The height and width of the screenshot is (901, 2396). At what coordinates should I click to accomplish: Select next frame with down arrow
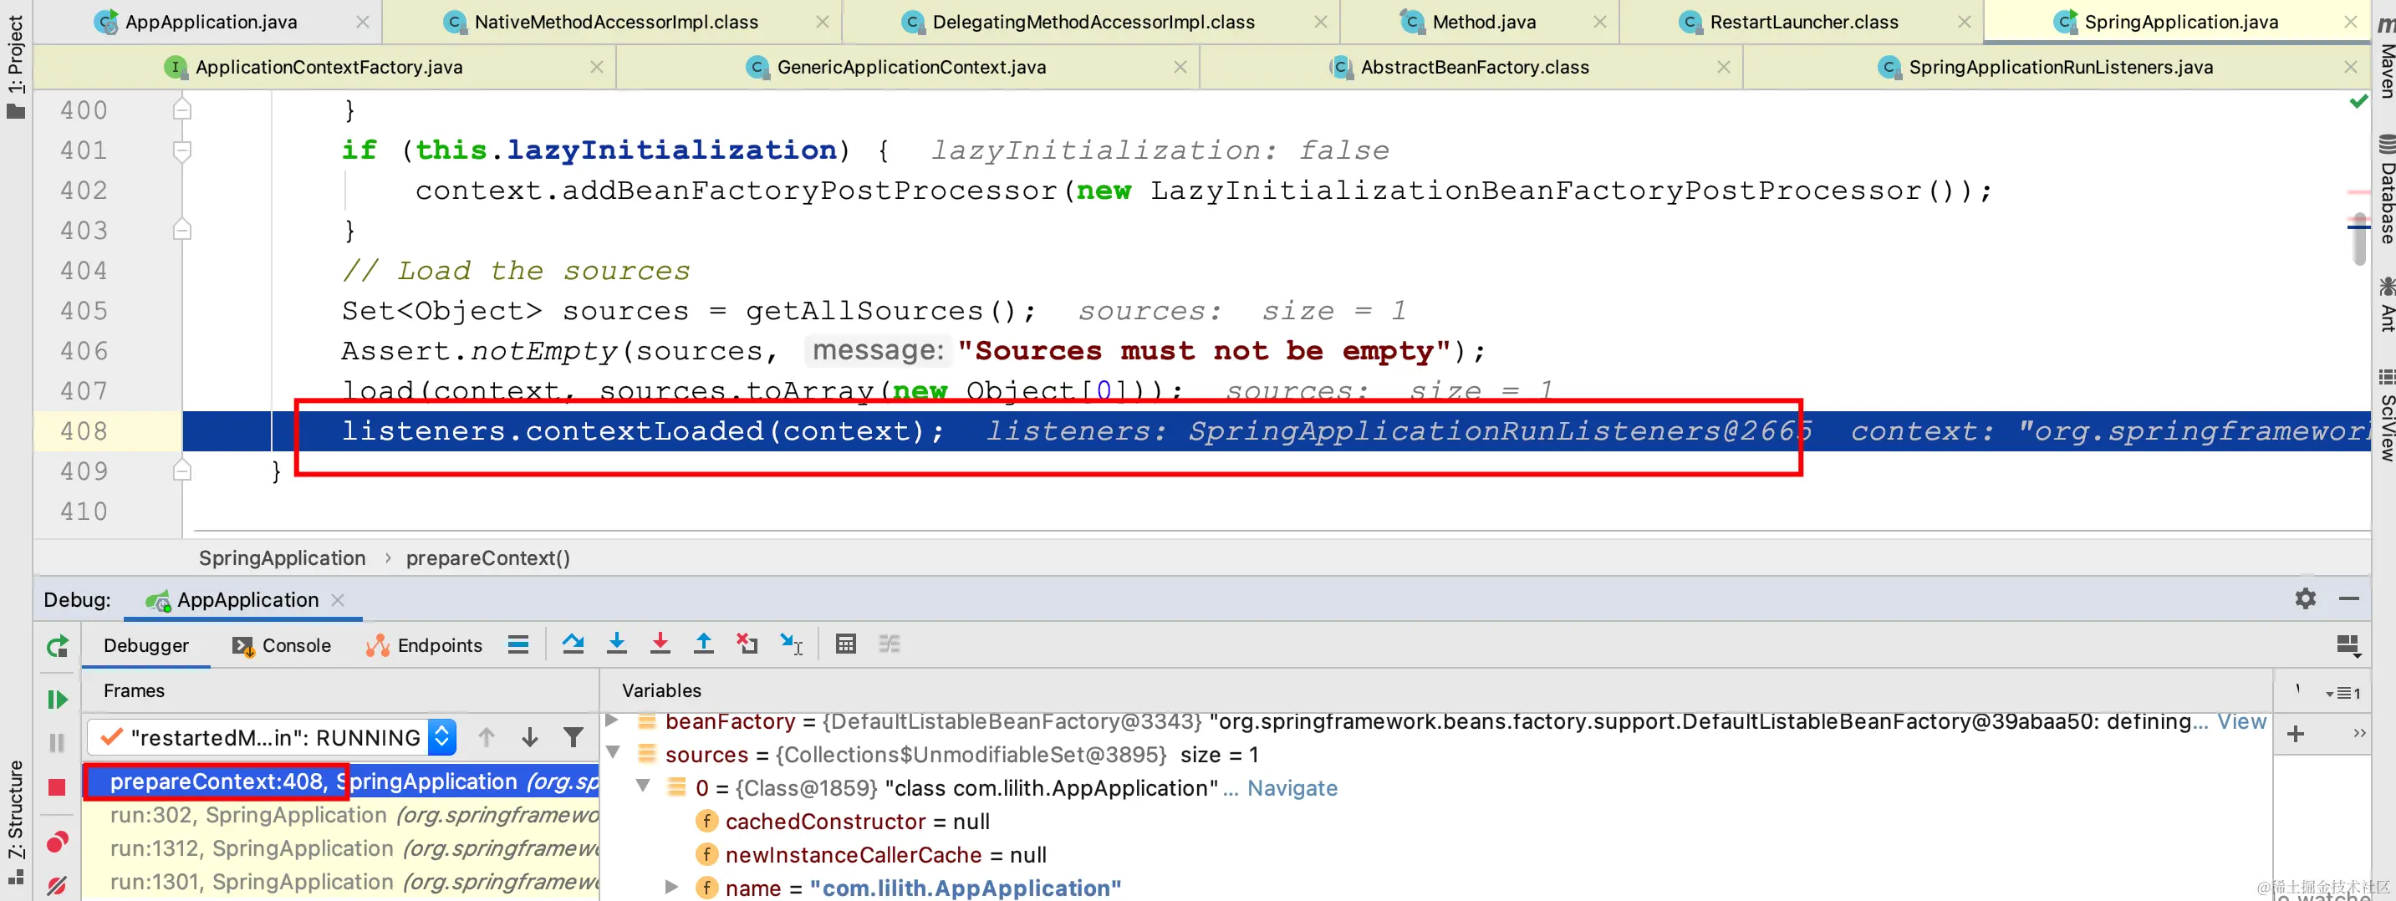pyautogui.click(x=530, y=737)
